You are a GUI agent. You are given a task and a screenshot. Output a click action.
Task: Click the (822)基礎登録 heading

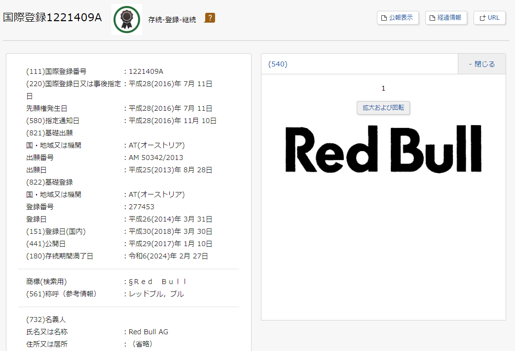tap(50, 182)
